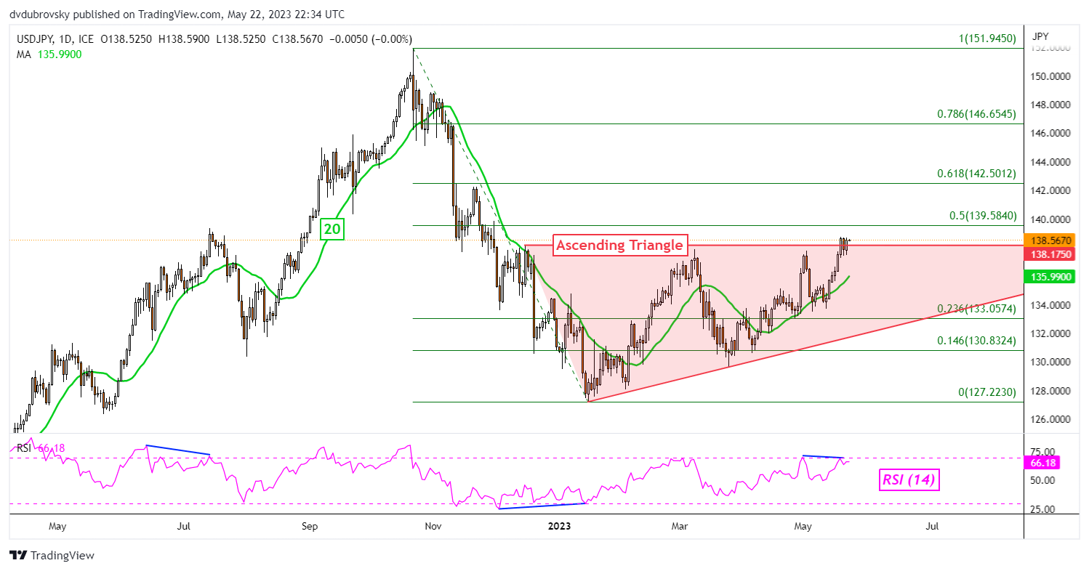The image size is (1089, 571).
Task: Click the magenta 66.18 RSI axis tag
Action: 1040,463
